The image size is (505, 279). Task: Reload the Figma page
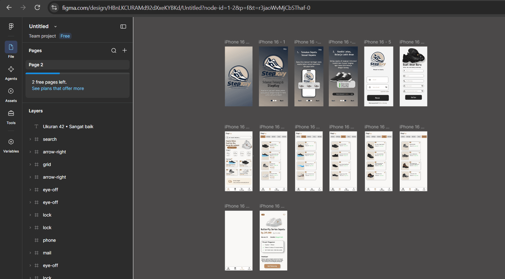pyautogui.click(x=37, y=8)
